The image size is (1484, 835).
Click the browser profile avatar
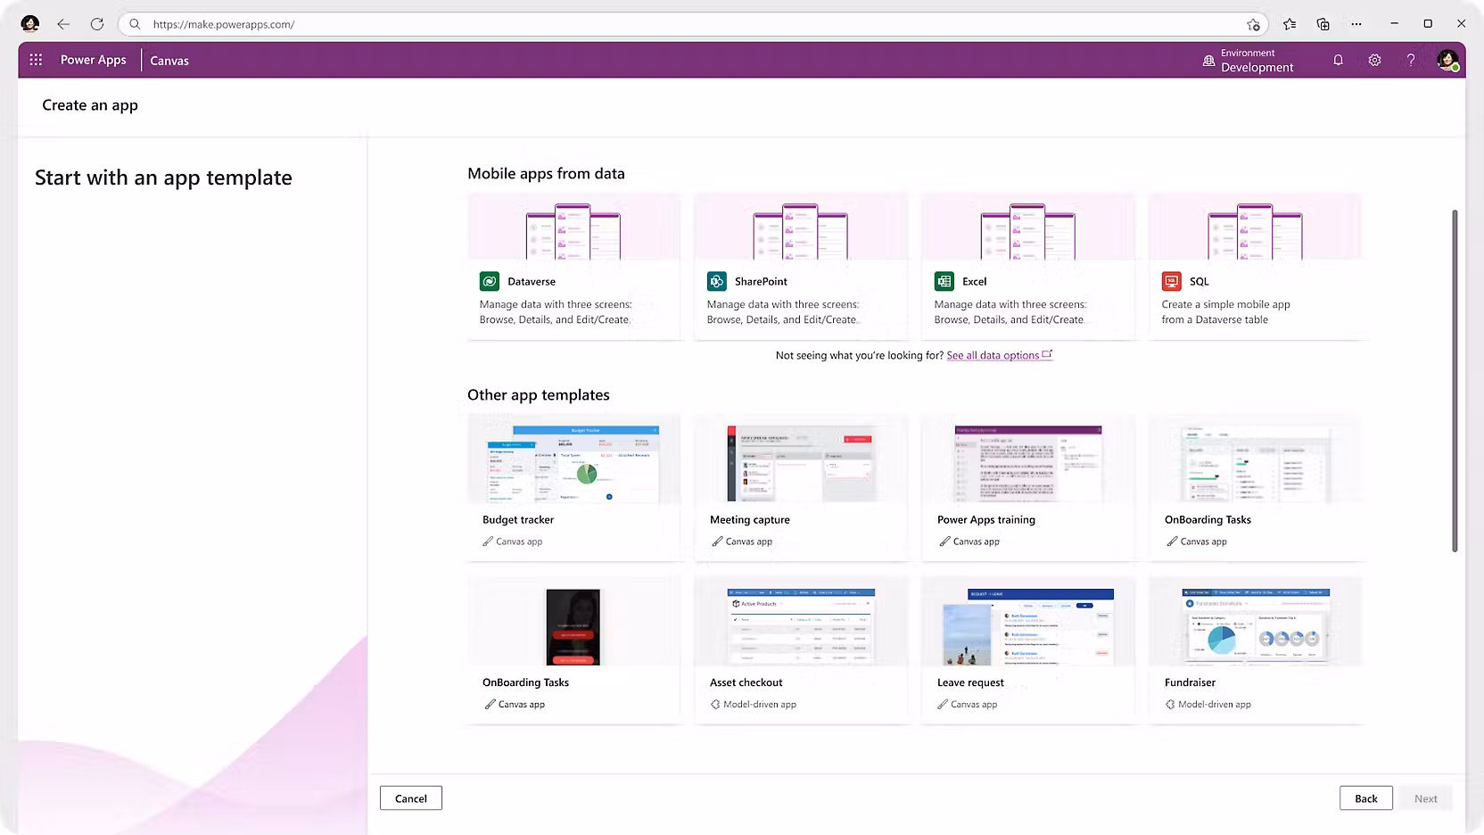[30, 24]
